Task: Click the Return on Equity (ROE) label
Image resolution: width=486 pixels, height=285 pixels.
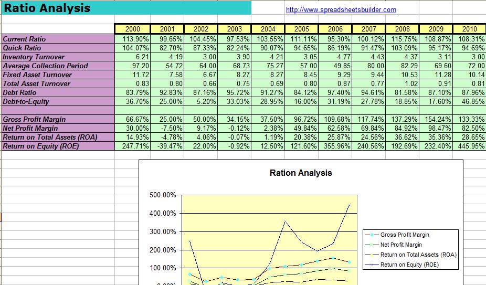Action: pos(58,146)
